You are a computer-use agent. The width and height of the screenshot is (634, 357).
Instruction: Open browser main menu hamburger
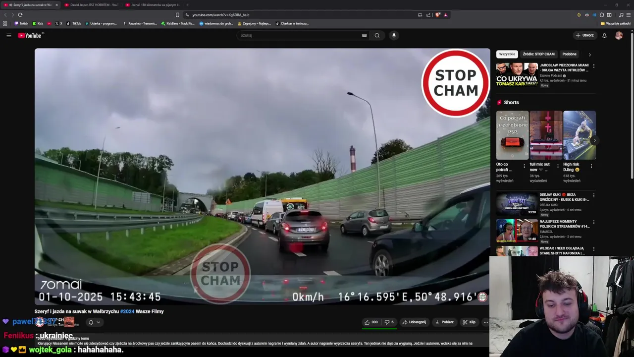click(x=629, y=15)
